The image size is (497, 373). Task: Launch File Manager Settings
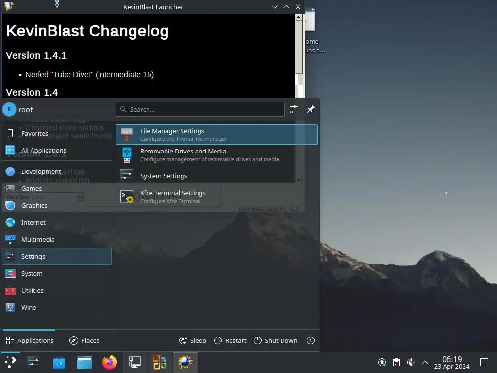pos(217,135)
